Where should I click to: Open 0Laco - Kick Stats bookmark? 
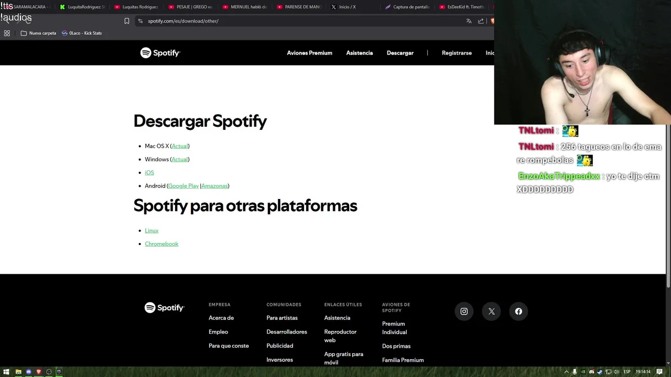(81, 33)
